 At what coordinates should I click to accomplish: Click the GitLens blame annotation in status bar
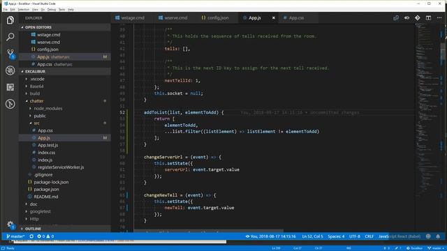[270, 236]
